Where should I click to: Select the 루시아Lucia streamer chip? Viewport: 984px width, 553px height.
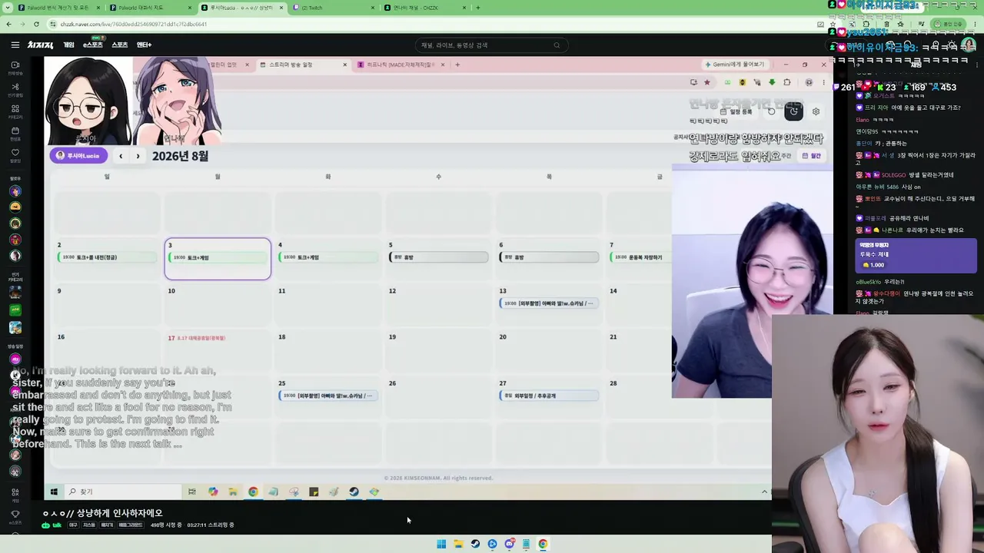79,156
